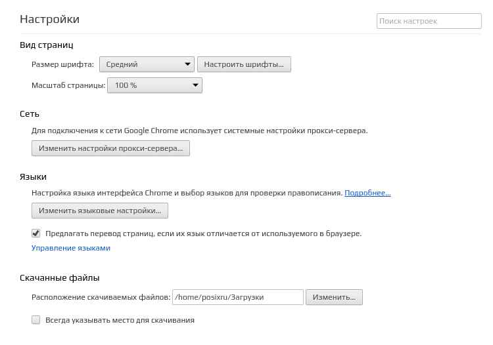This screenshot has height=345, width=493.
Task: Click the Вид страниц section heading
Action: (x=47, y=45)
